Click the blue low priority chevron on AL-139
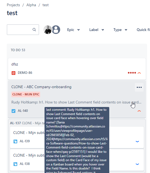 [137, 141]
